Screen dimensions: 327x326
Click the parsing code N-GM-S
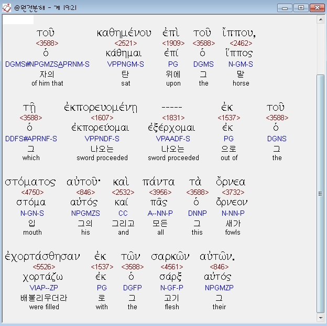coord(241,64)
